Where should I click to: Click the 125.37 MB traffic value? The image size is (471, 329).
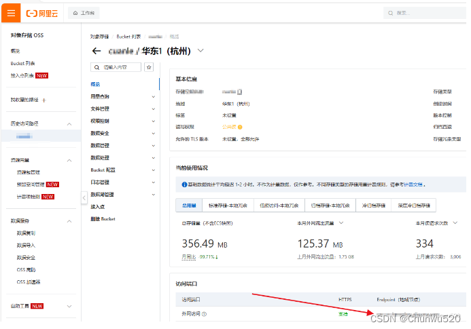click(320, 244)
